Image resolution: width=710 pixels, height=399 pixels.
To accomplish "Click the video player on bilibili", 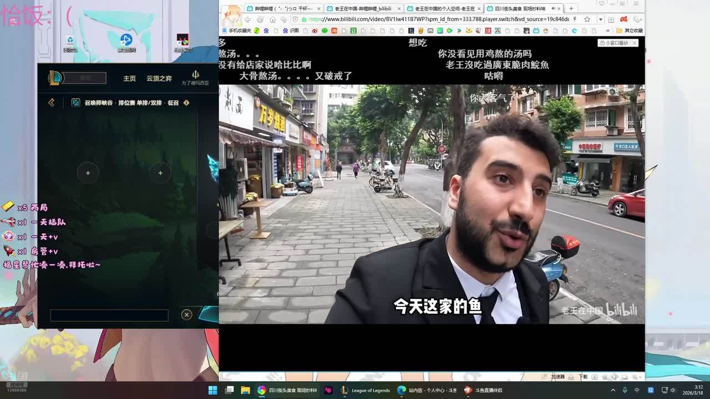I will 432,204.
